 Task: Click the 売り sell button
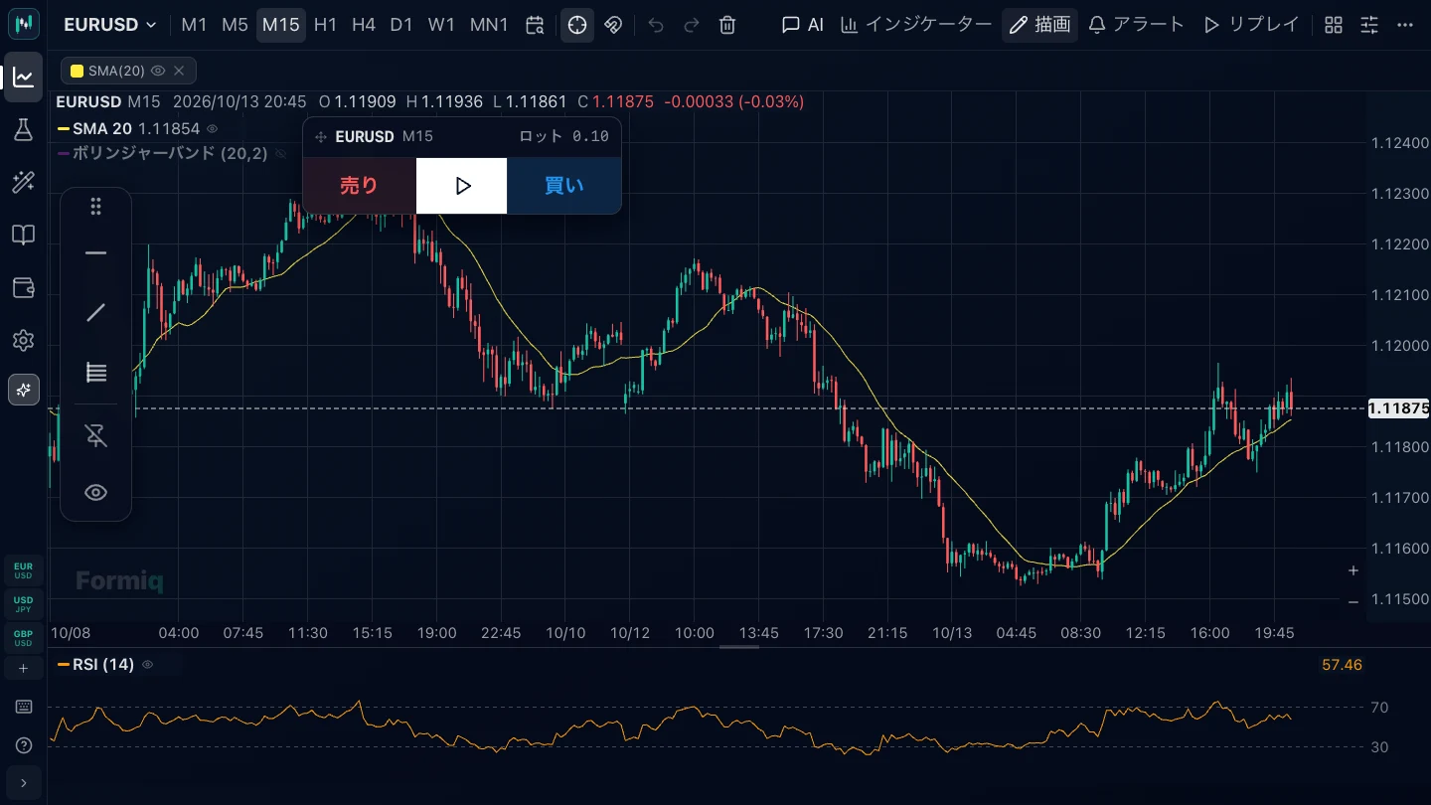(360, 186)
